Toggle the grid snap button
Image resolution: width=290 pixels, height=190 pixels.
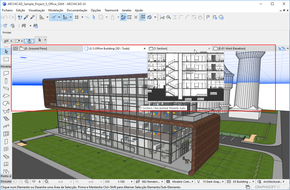pos(77,17)
